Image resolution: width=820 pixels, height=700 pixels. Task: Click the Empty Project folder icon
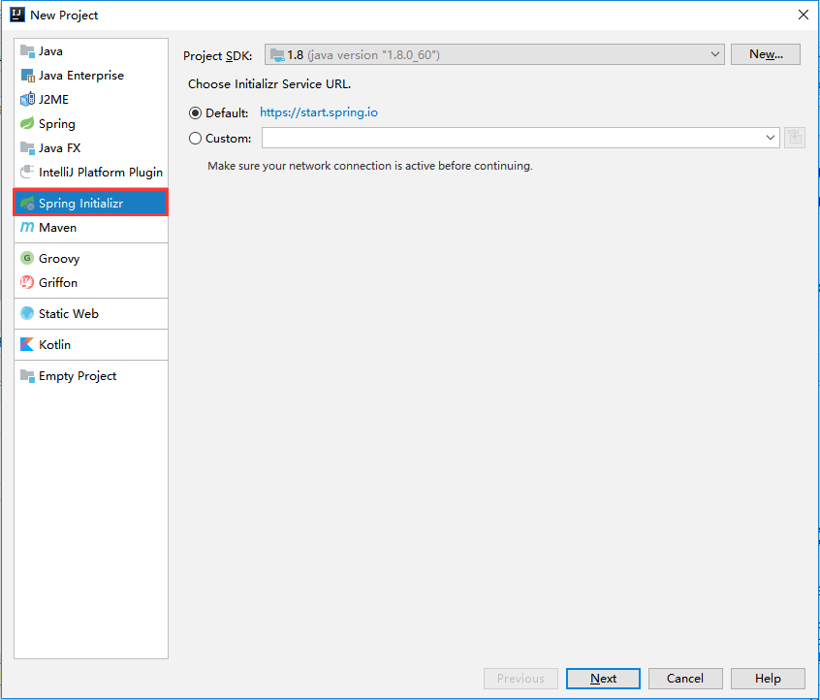[27, 375]
